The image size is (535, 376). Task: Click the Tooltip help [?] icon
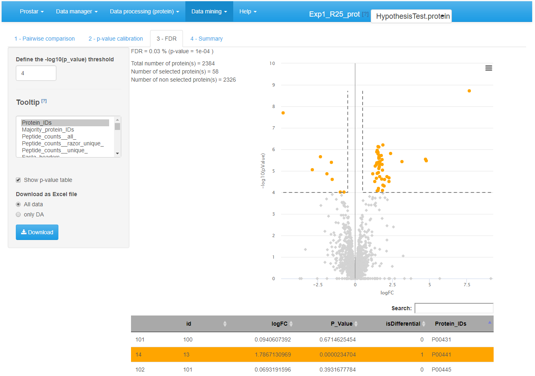click(44, 101)
